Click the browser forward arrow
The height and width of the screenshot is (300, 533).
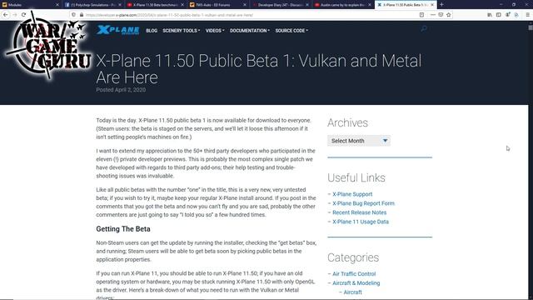15,15
